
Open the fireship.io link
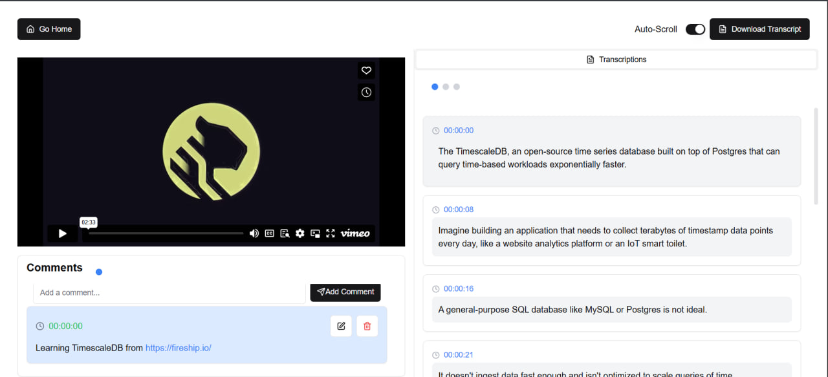tap(179, 348)
